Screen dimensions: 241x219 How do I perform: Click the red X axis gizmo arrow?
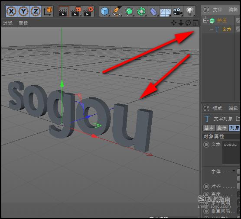coord(94,136)
